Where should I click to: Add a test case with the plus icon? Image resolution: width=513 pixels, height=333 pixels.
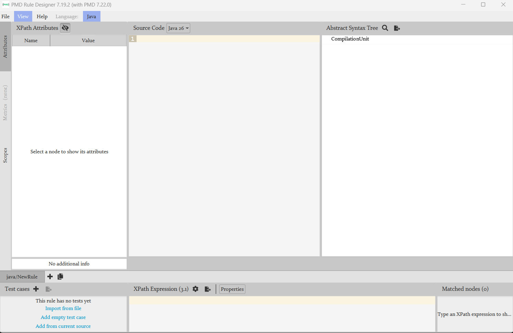[x=36, y=289]
